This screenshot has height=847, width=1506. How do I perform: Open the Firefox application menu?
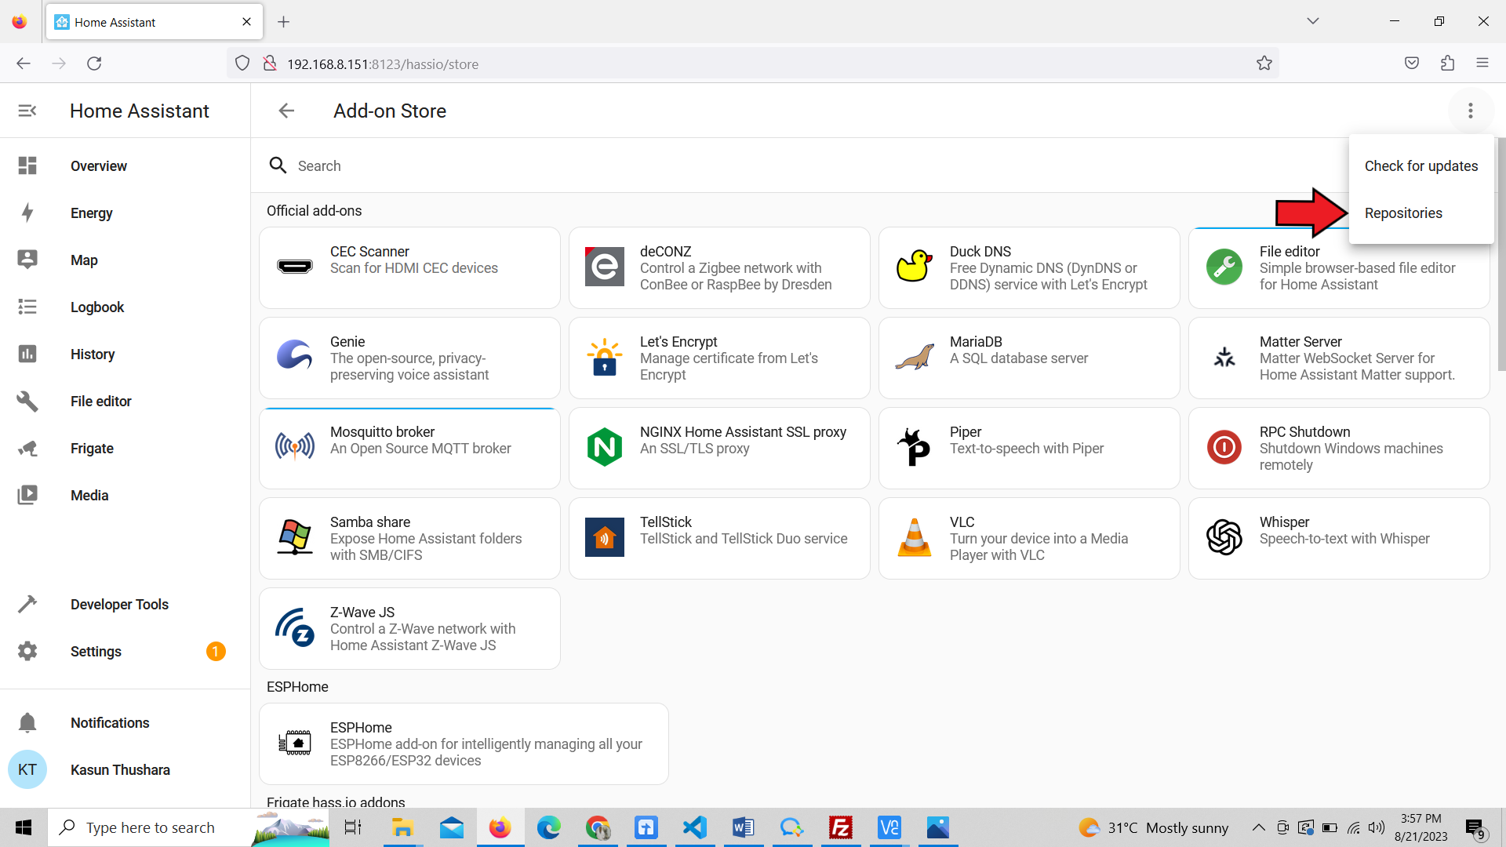point(1482,64)
